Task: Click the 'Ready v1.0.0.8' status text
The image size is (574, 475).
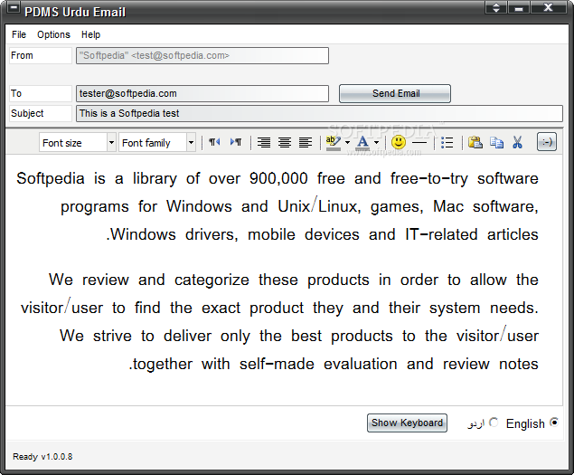Action: 42,457
